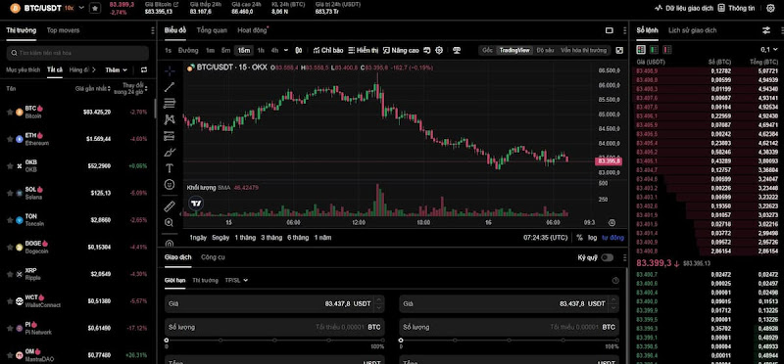Expand chart to fullscreen icon

619,51
